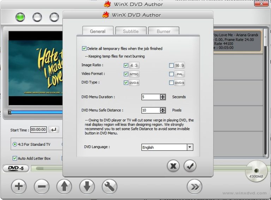Switch to the General tab
This screenshot has width=271, height=200.
point(98,31)
